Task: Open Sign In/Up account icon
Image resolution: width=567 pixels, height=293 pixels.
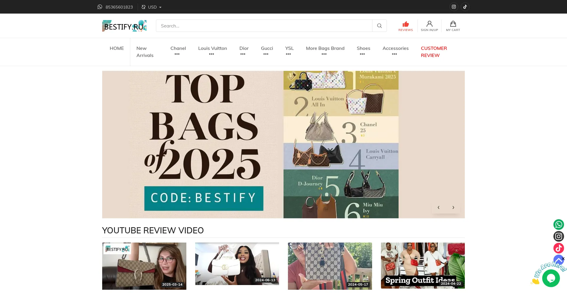Action: click(429, 26)
